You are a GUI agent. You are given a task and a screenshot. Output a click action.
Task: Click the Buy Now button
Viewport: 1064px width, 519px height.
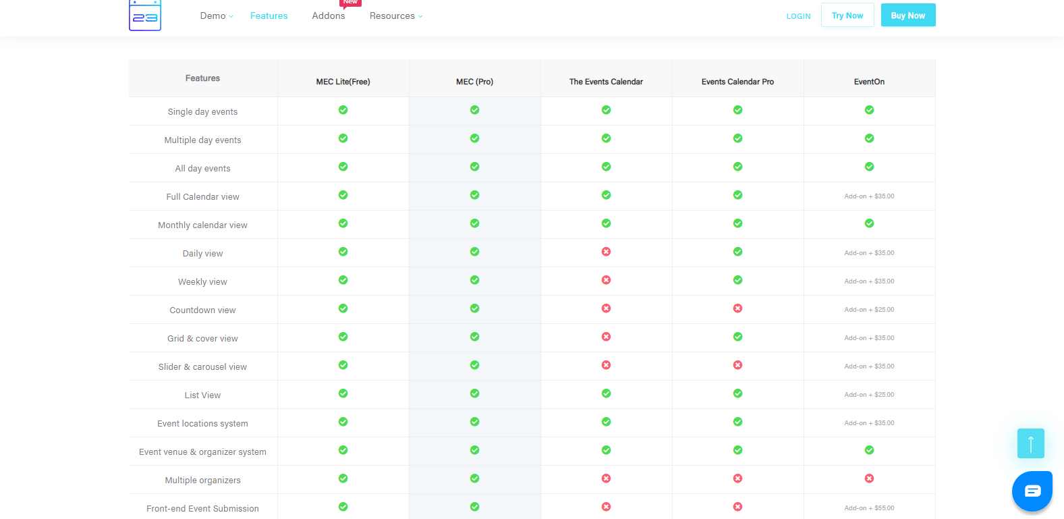coord(908,15)
